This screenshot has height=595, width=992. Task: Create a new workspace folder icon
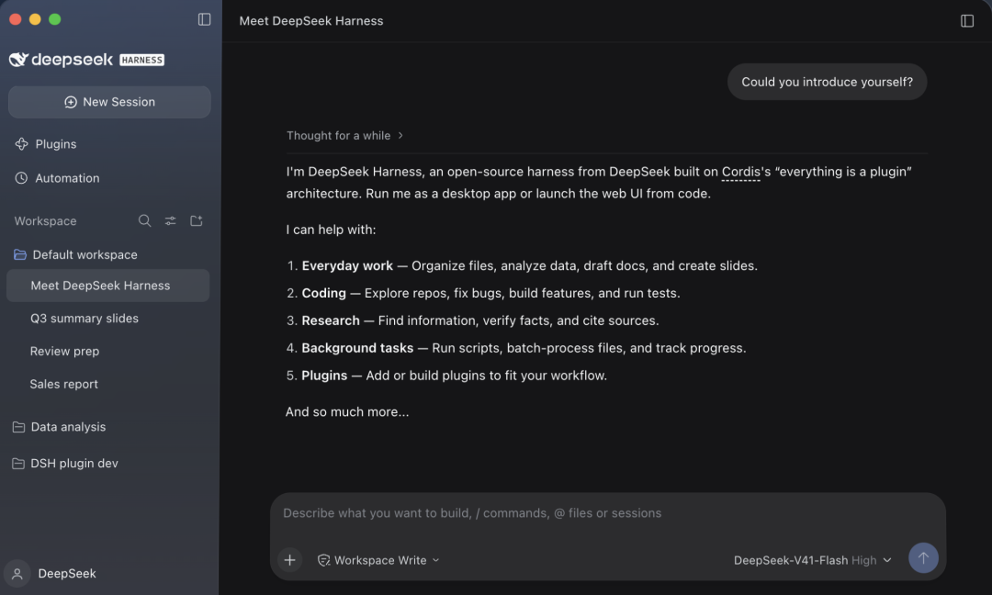[197, 220]
